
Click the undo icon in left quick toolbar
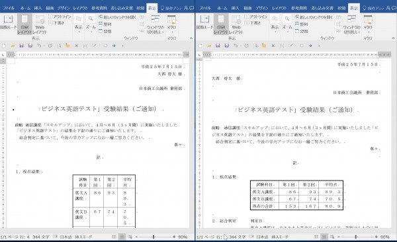(39, 46)
